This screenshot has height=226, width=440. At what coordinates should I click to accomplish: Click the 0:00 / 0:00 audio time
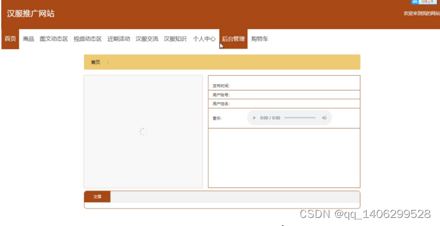pyautogui.click(x=270, y=118)
